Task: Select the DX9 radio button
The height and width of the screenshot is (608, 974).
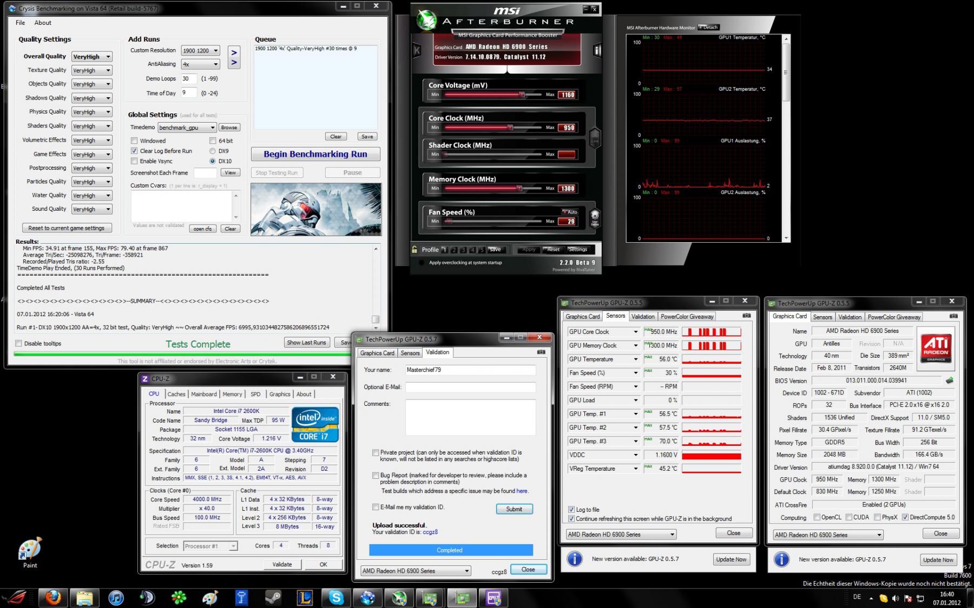Action: pos(213,151)
